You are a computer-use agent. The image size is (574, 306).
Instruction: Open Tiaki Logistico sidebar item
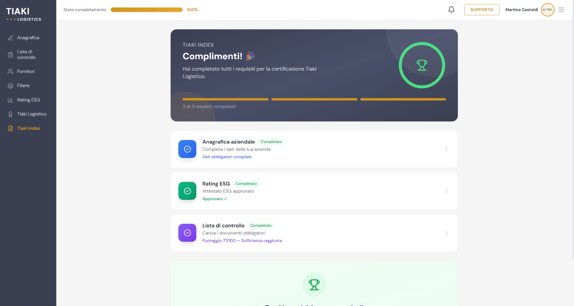[x=28, y=114]
